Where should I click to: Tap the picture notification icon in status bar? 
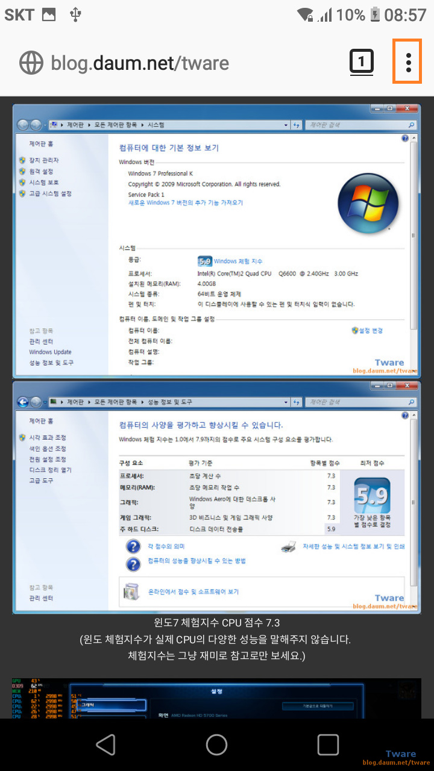[x=49, y=15]
